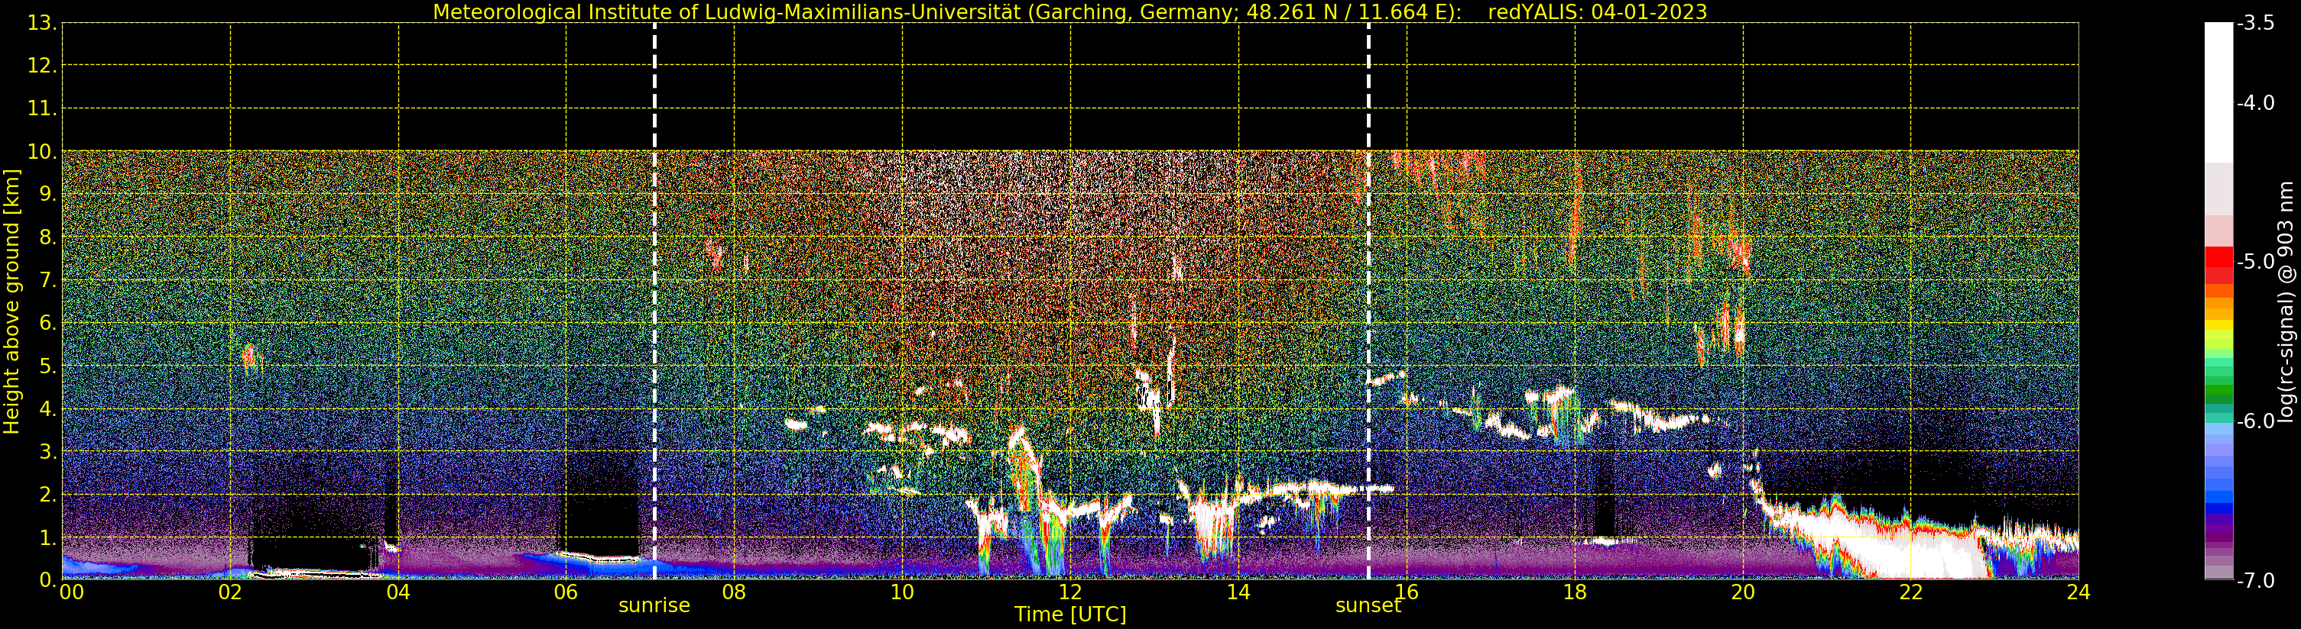
Task: Click the colorbar value '-4.0'
Action: point(2255,102)
